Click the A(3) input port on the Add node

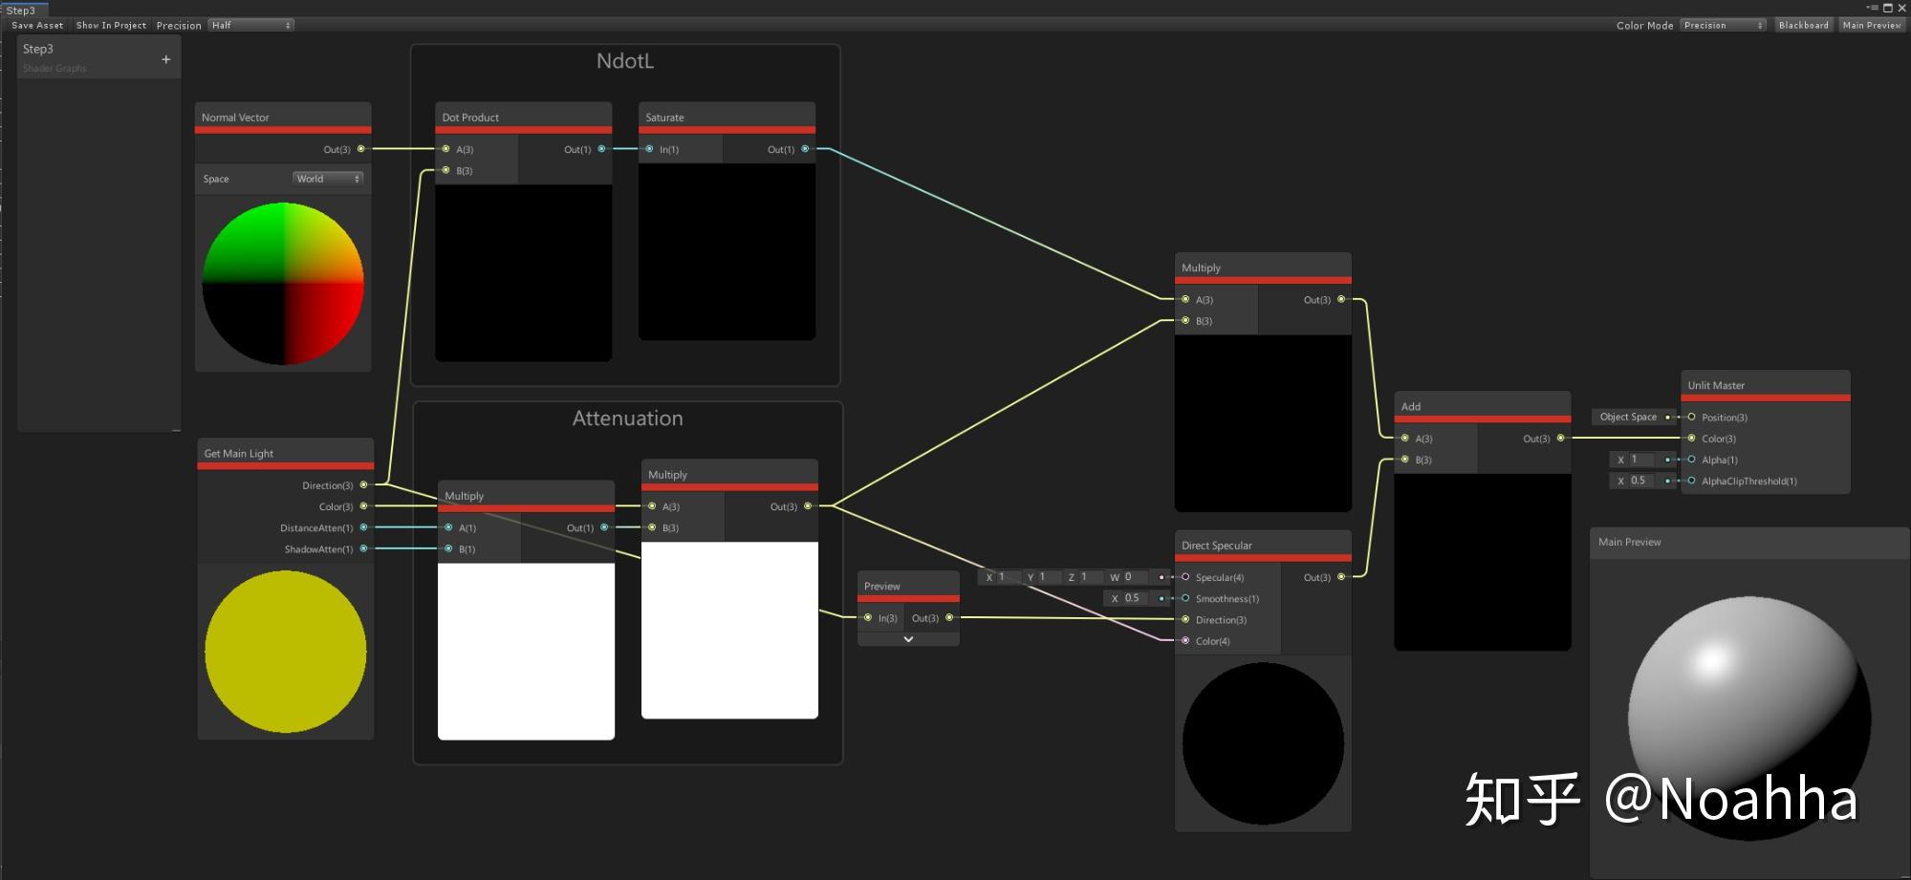(1406, 438)
